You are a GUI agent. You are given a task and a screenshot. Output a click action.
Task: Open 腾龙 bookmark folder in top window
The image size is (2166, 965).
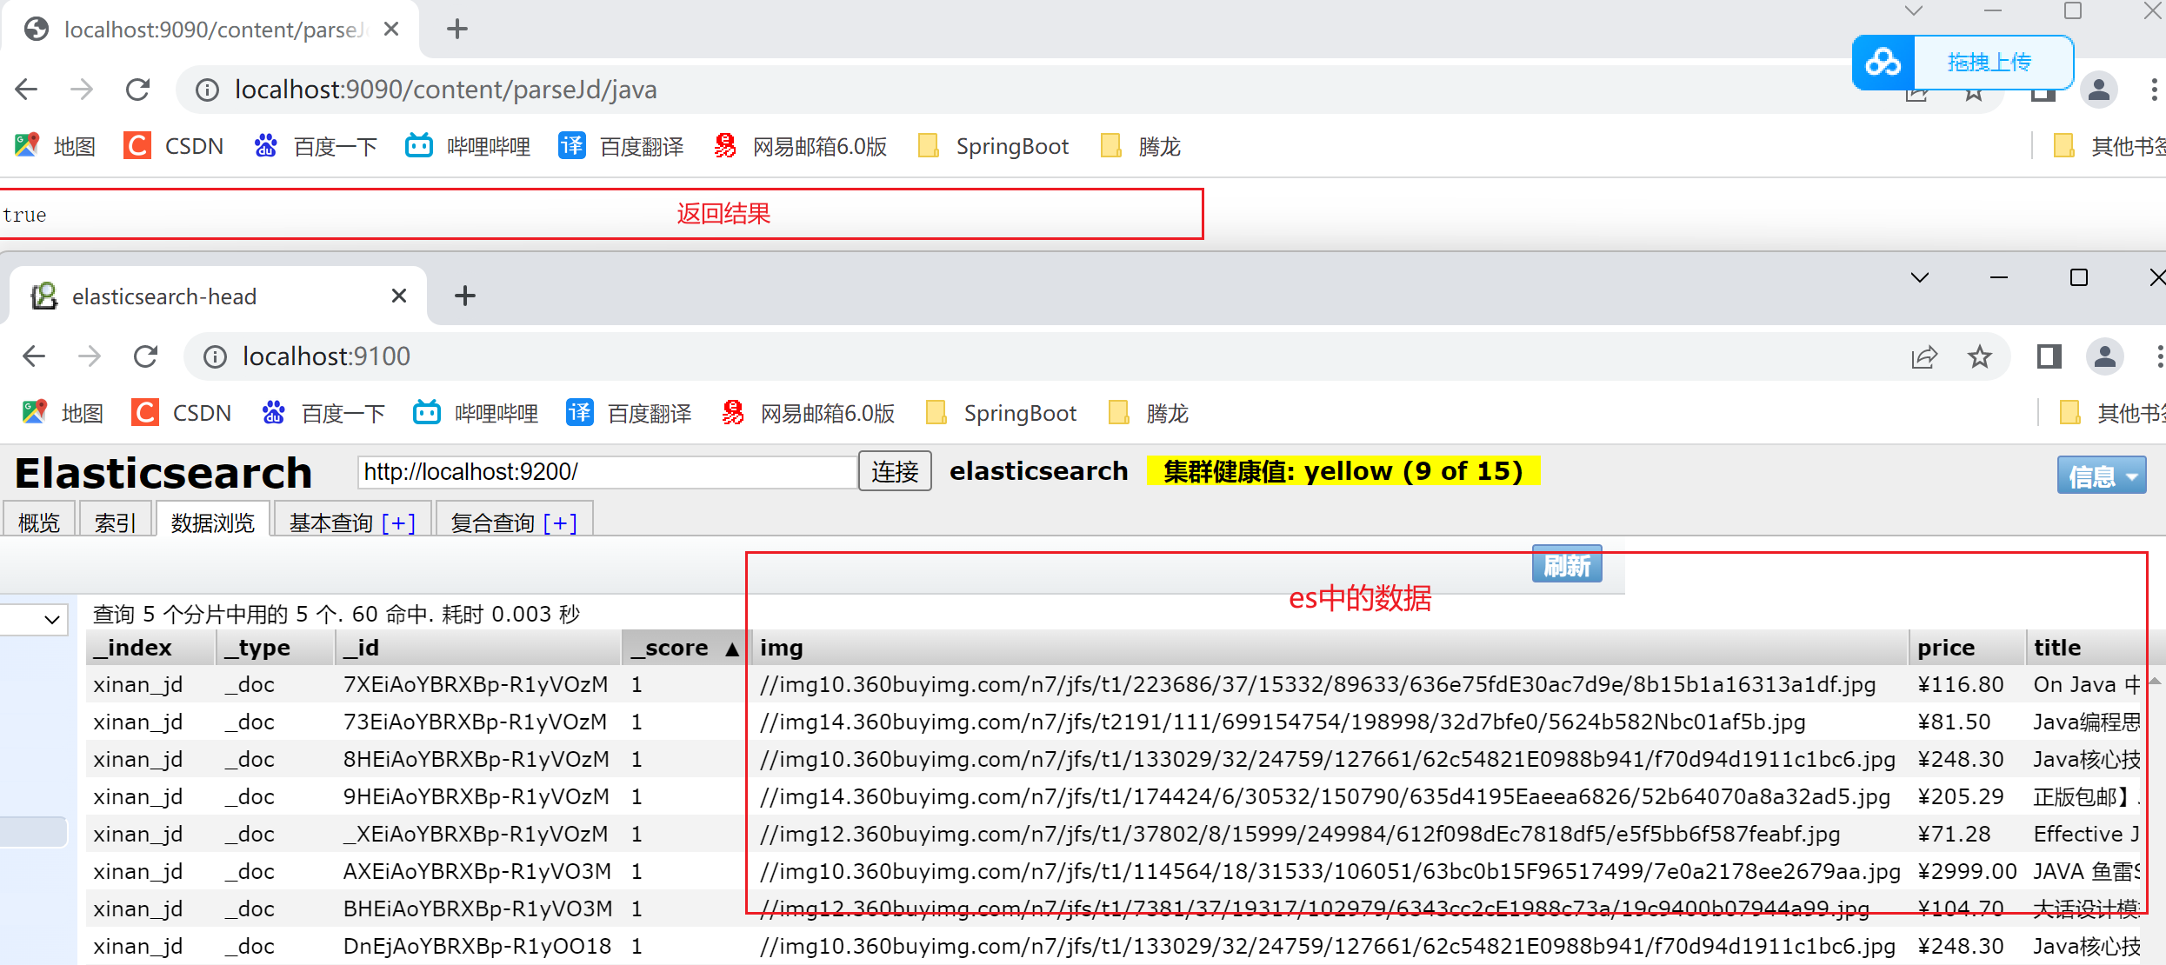1140,146
